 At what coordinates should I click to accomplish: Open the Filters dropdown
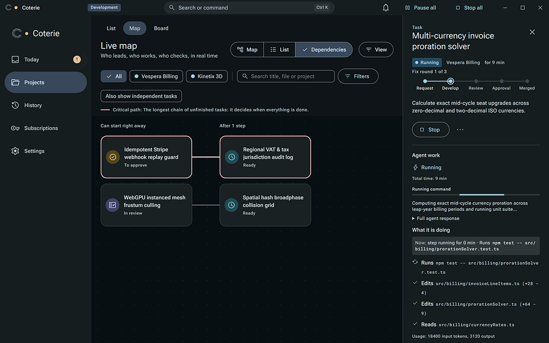(x=358, y=76)
